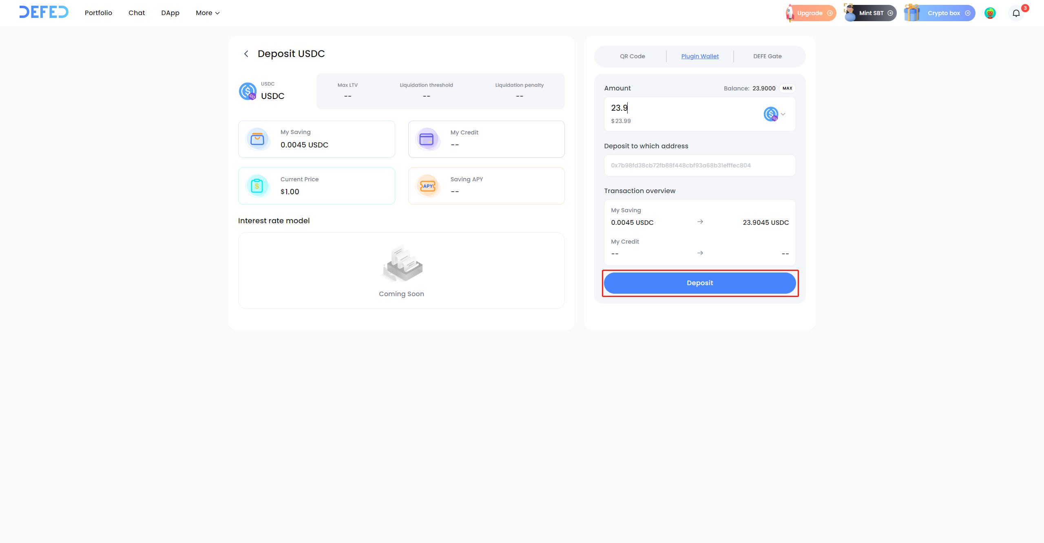Click the My Saving wallet icon

[257, 139]
